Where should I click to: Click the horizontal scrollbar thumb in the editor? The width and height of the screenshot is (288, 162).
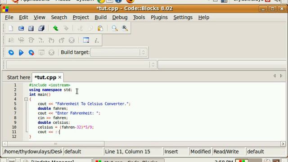tap(56, 144)
